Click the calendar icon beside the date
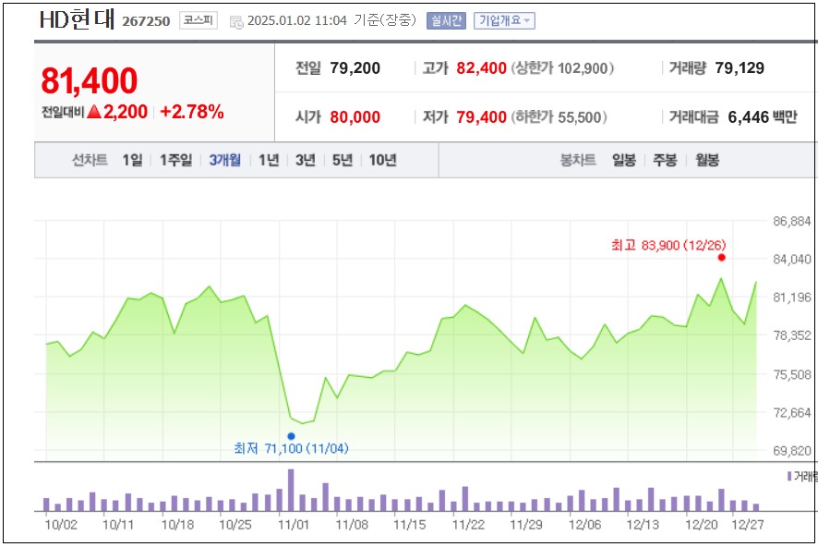 236,22
